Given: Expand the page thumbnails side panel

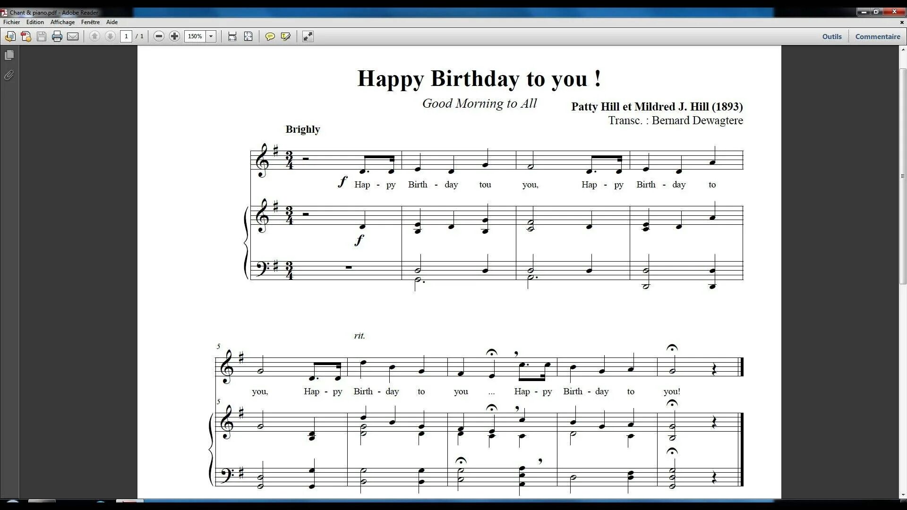Looking at the screenshot, I should click(x=9, y=55).
